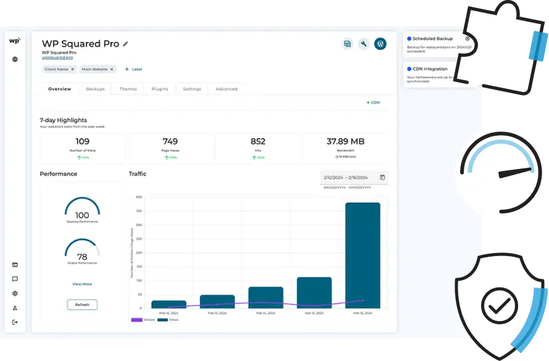
Task: Open the user account icon in sidebar
Action: coord(15,308)
